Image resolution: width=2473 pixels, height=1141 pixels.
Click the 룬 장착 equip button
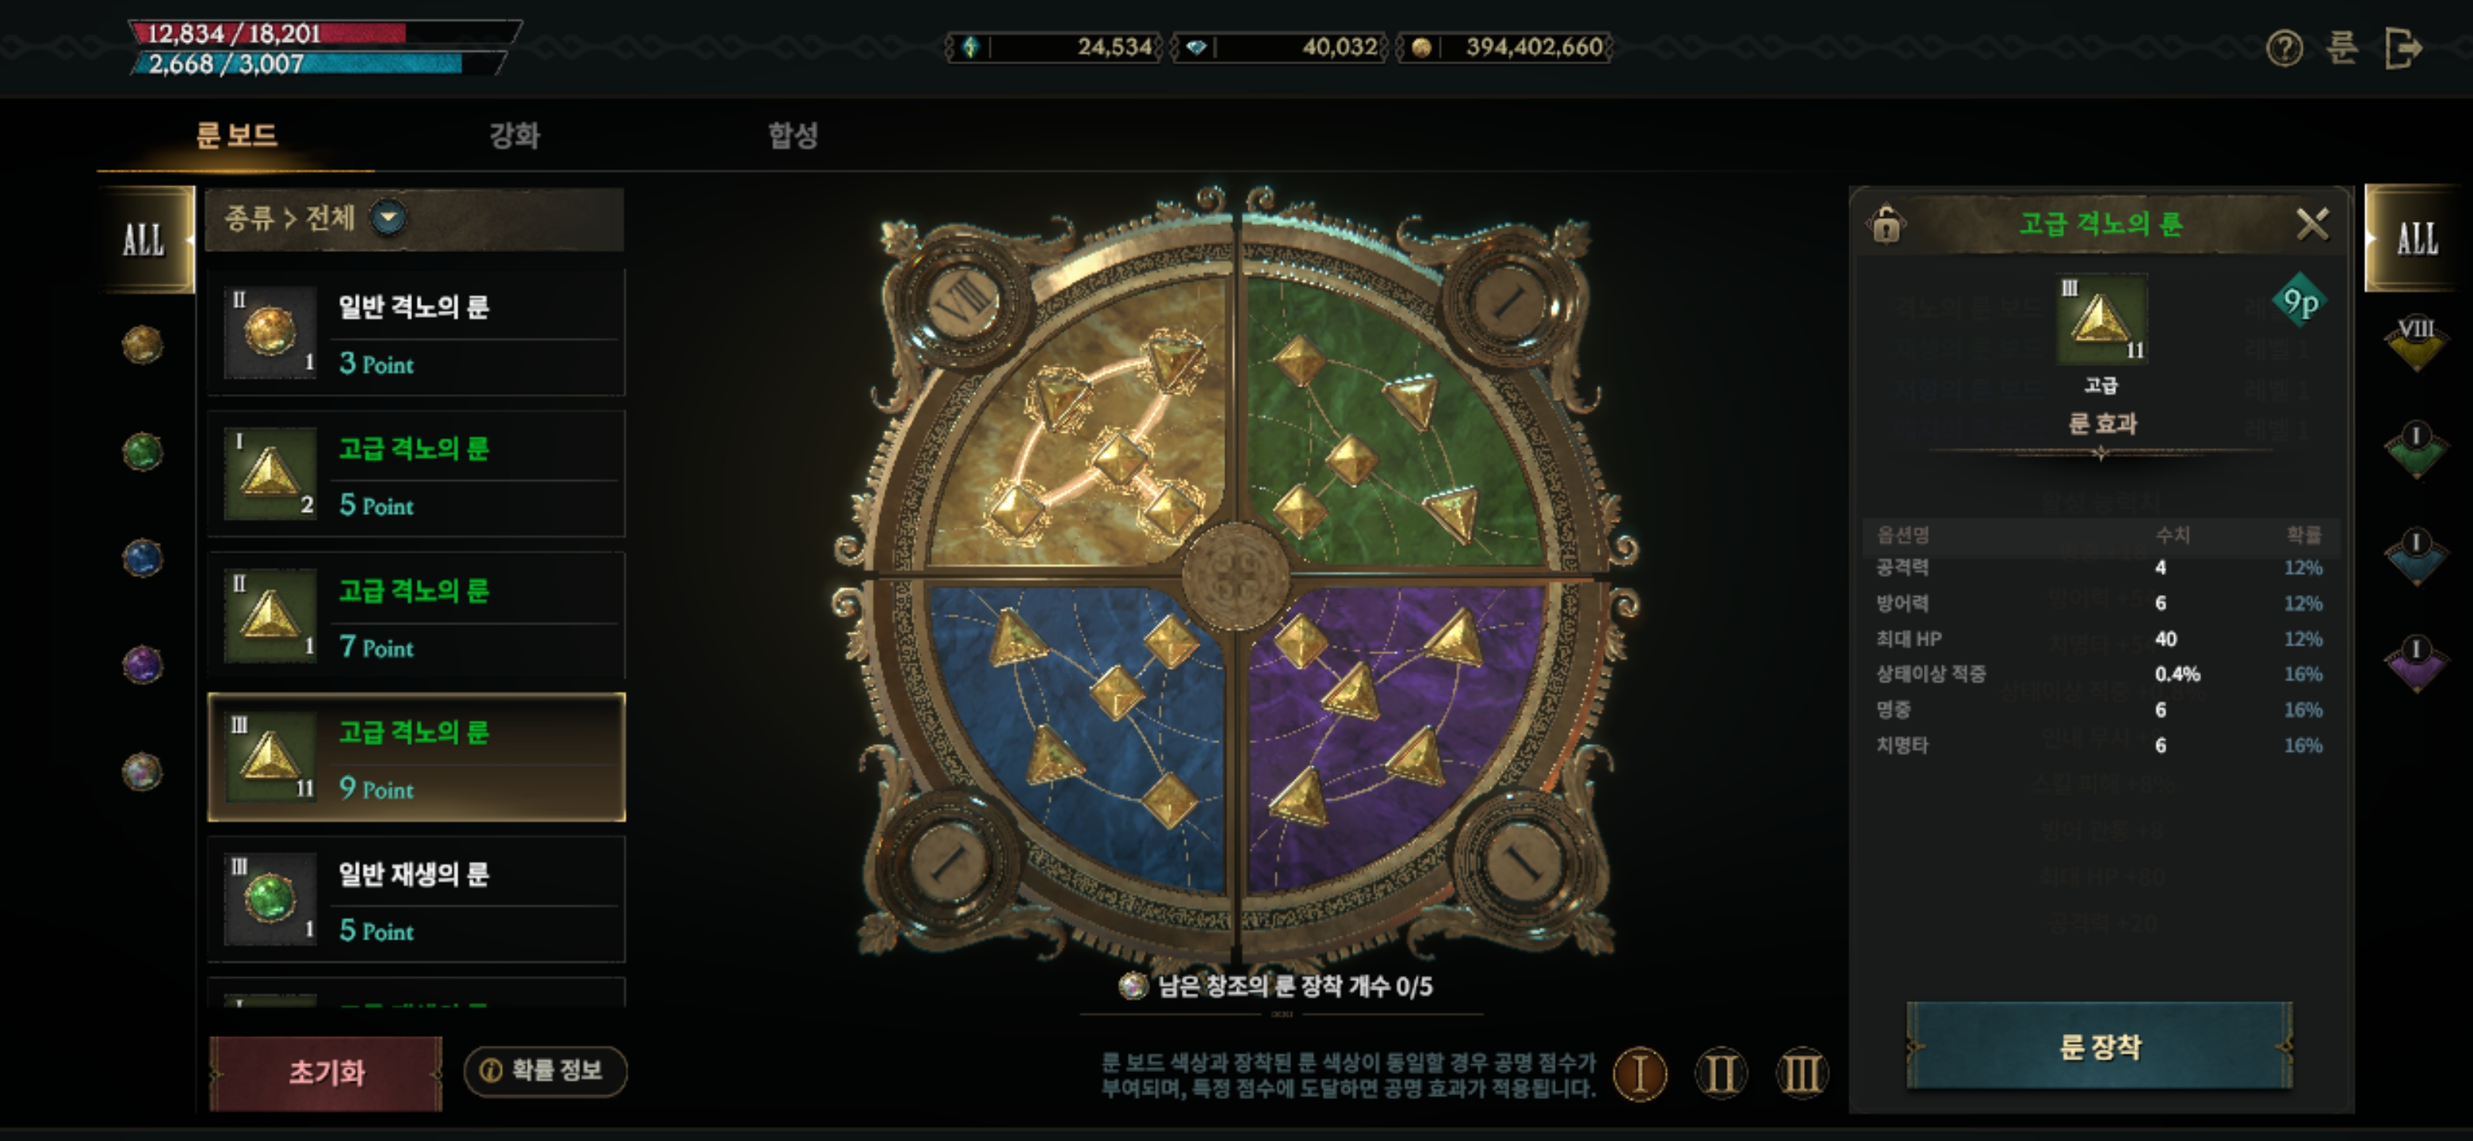point(2100,1046)
